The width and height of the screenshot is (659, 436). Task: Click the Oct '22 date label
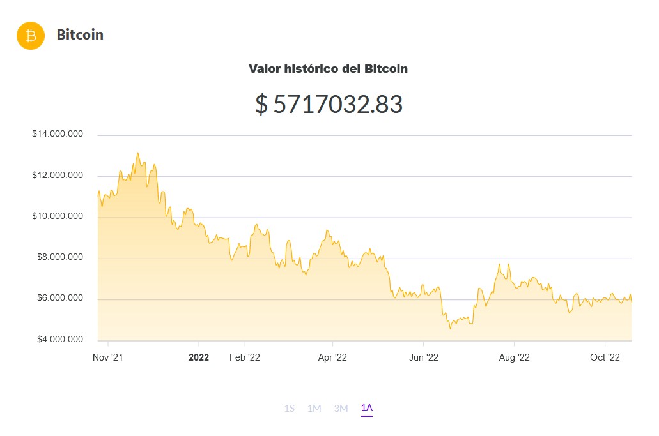[605, 357]
